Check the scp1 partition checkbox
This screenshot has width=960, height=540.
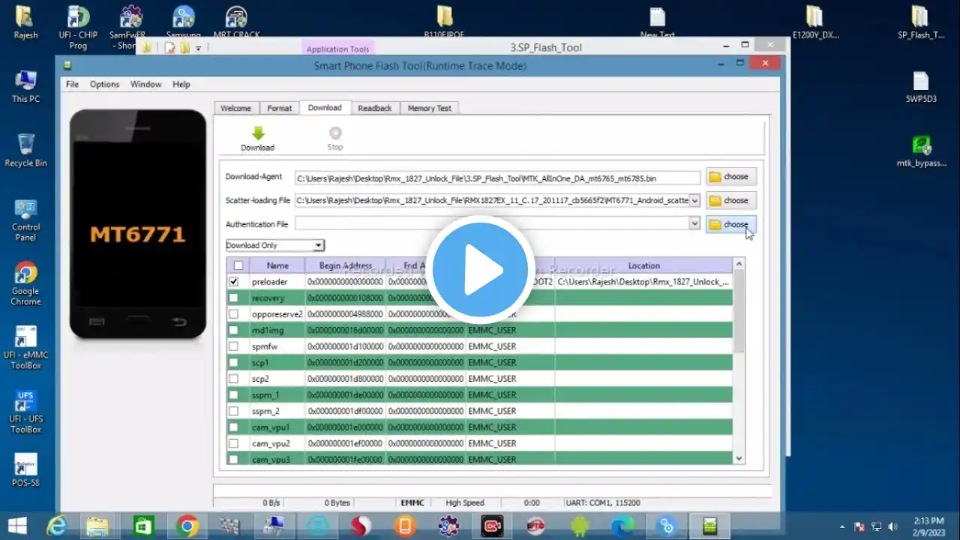coord(234,362)
